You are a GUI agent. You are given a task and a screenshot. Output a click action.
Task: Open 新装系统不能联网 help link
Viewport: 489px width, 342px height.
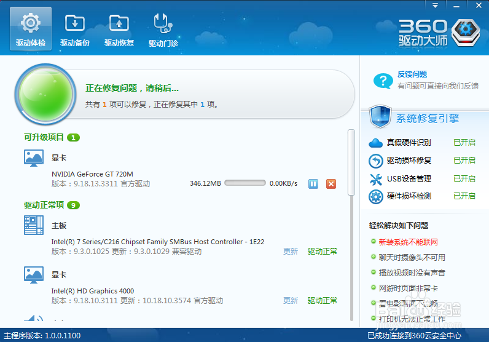pos(408,242)
